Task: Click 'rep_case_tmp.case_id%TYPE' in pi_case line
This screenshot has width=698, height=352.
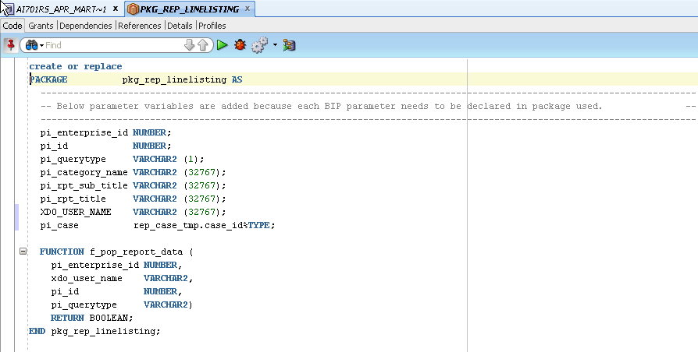Action: coord(201,225)
